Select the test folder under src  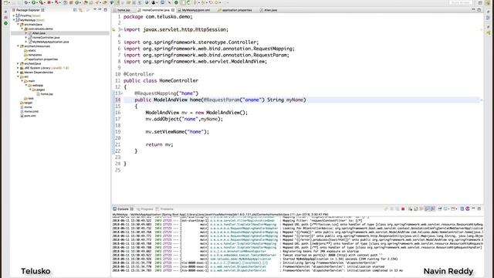click(x=31, y=98)
